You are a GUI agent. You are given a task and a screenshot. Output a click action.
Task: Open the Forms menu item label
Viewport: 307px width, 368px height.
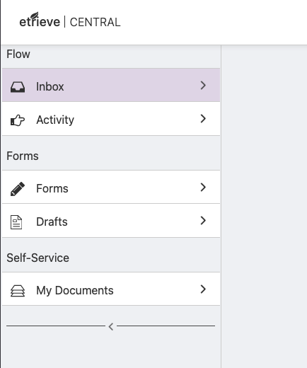click(x=52, y=188)
